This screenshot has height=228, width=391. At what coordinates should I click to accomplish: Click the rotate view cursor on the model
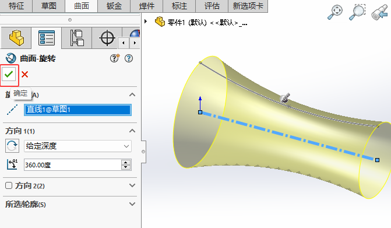[285, 99]
